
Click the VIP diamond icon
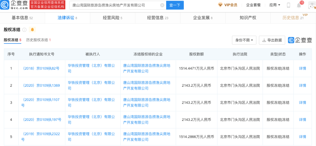(x=221, y=5)
